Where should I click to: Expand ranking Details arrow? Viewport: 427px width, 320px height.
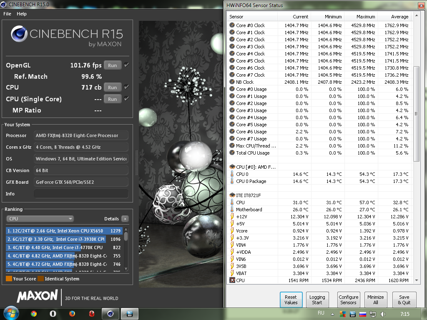[x=125, y=219]
